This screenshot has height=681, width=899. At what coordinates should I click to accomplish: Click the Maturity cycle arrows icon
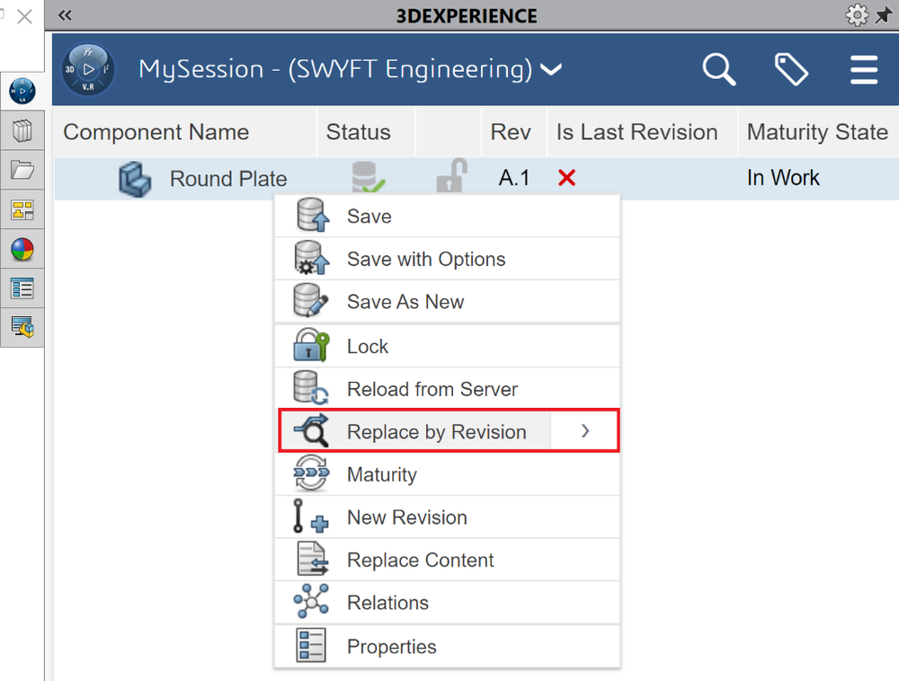pyautogui.click(x=311, y=473)
